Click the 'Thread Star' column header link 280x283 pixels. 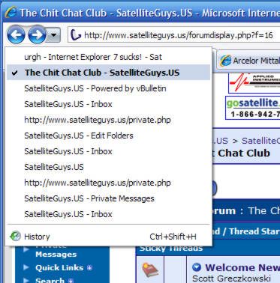[254, 231]
